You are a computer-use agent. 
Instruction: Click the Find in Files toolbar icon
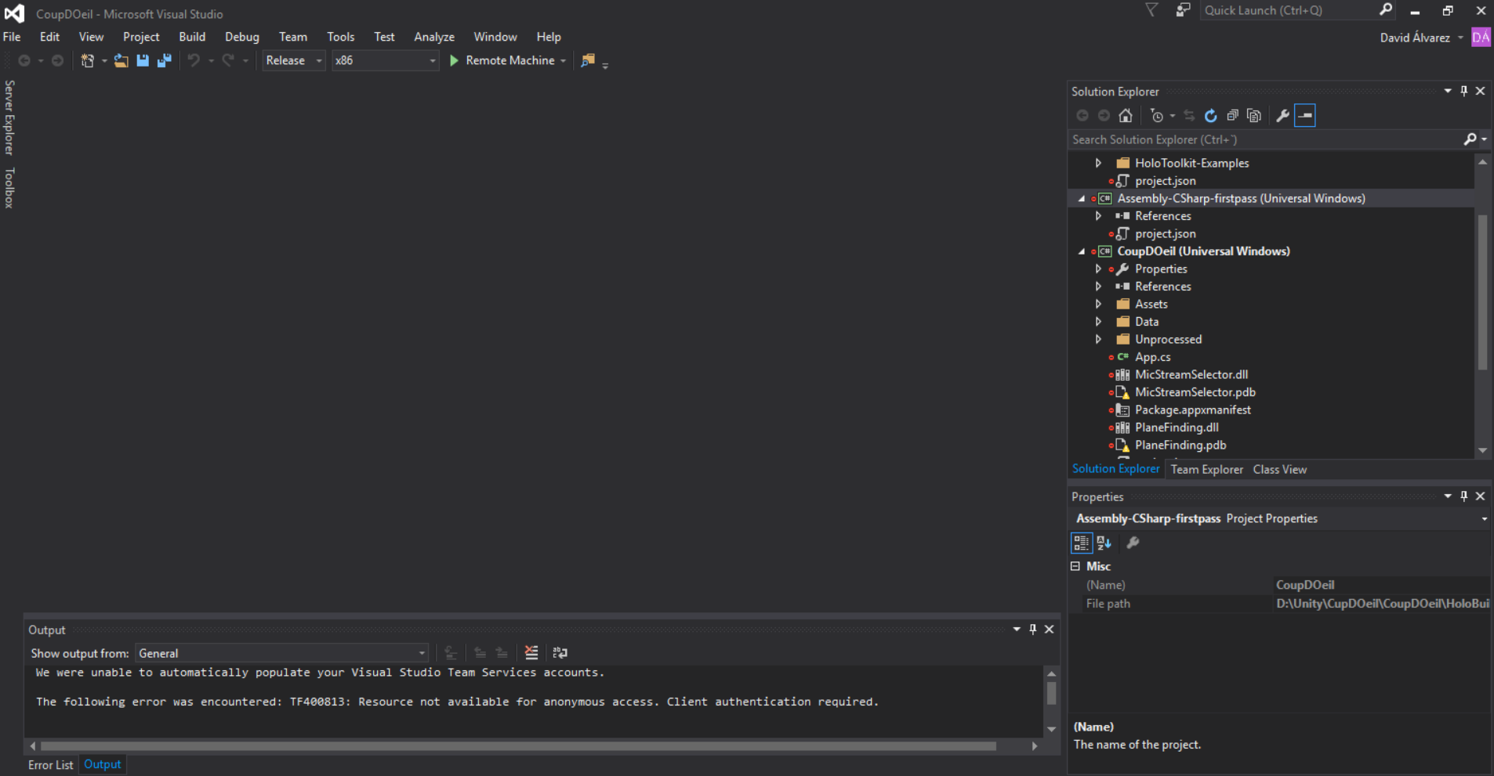pyautogui.click(x=588, y=60)
